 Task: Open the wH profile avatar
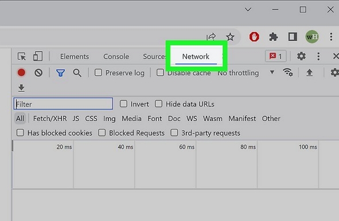pos(312,37)
